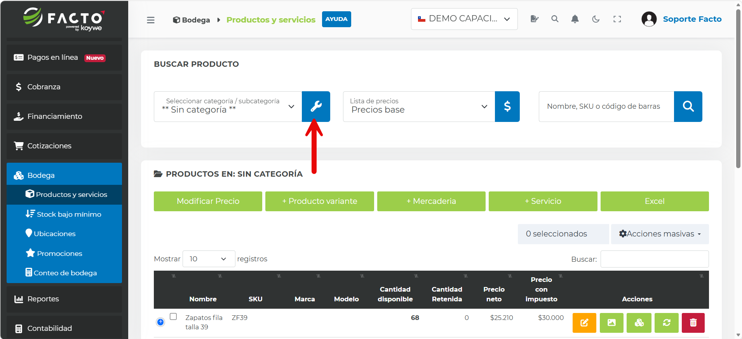Image resolution: width=742 pixels, height=339 pixels.
Task: Edit Zapatos fila talla 39 with orange button
Action: pos(584,323)
